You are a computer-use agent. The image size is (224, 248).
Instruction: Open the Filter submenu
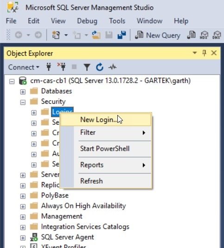tap(106, 133)
